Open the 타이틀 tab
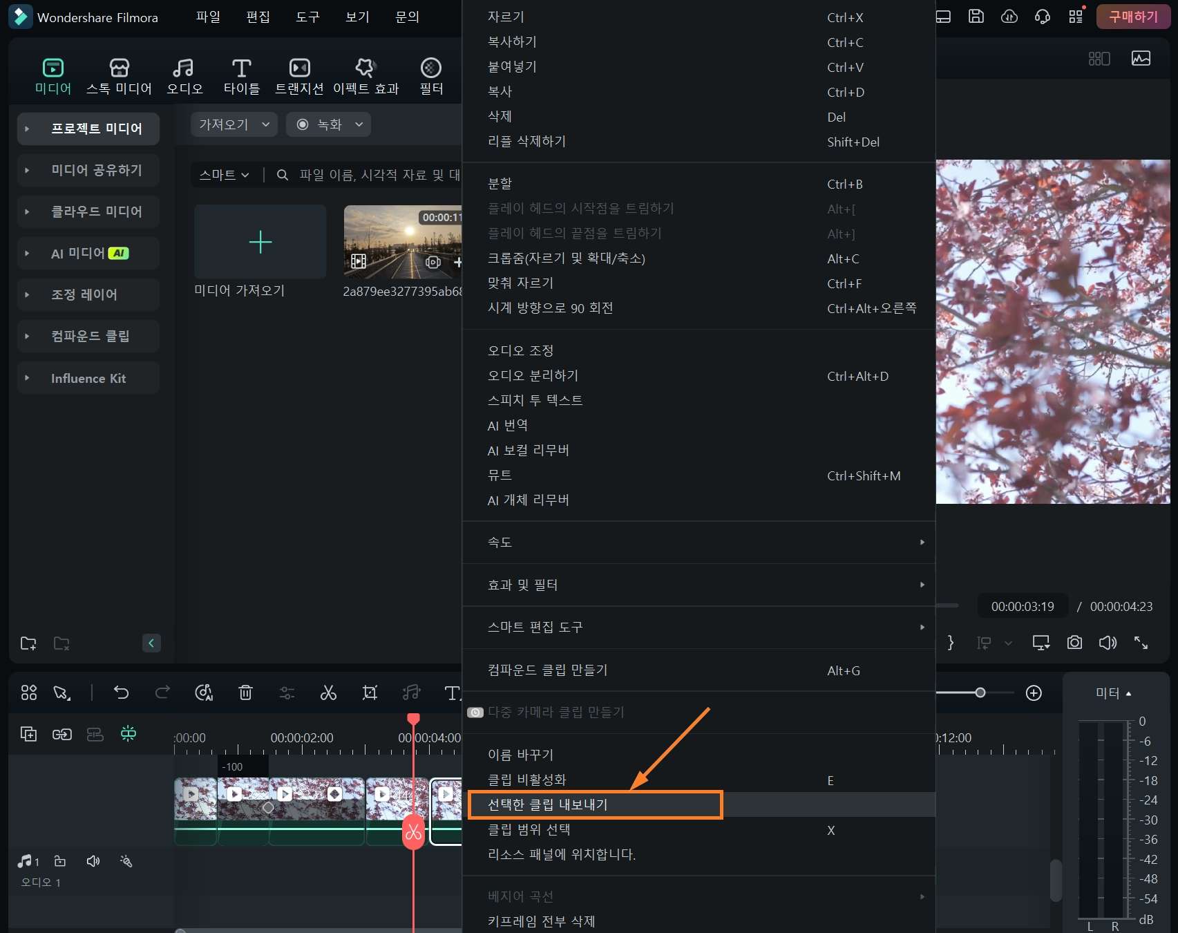Viewport: 1178px width, 933px height. pyautogui.click(x=241, y=77)
